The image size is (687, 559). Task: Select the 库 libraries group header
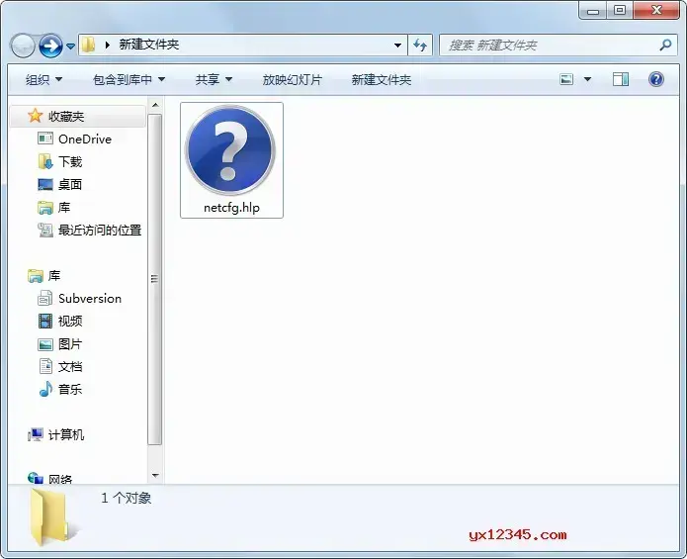point(54,276)
